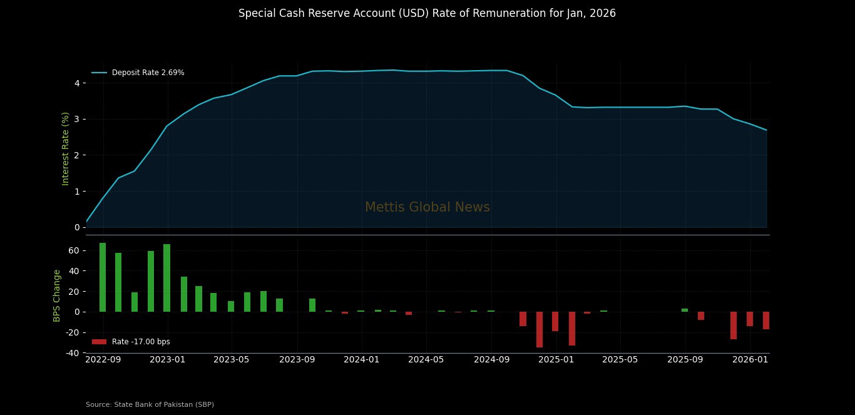Click the longest red bar just before 2025-01
Viewport: 855px width, 415px height.
[x=540, y=329]
